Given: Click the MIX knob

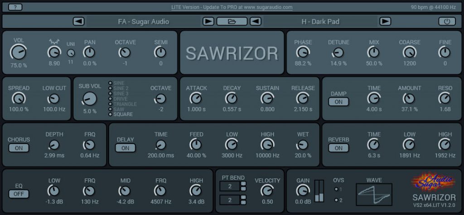Looking at the screenshot, I should 374,52.
